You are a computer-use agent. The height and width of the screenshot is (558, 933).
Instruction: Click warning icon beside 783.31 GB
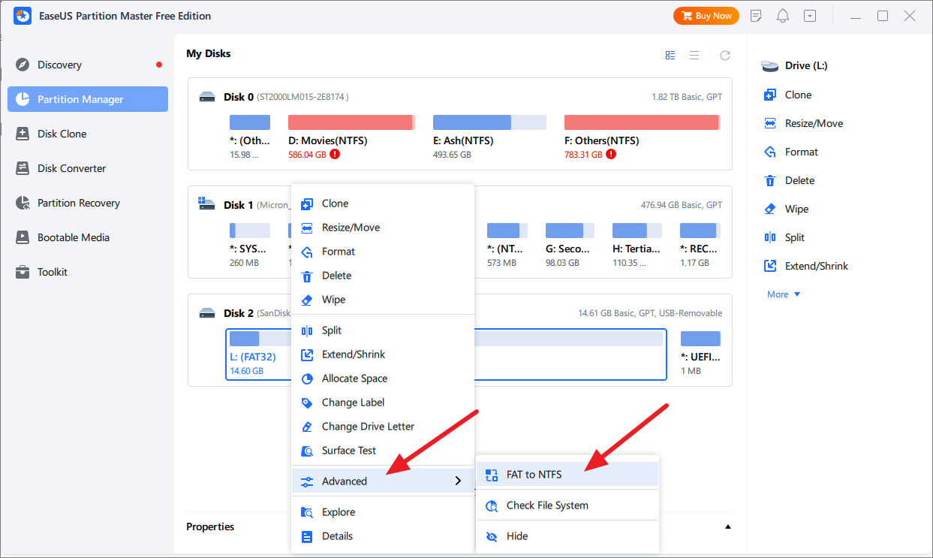[x=611, y=154]
